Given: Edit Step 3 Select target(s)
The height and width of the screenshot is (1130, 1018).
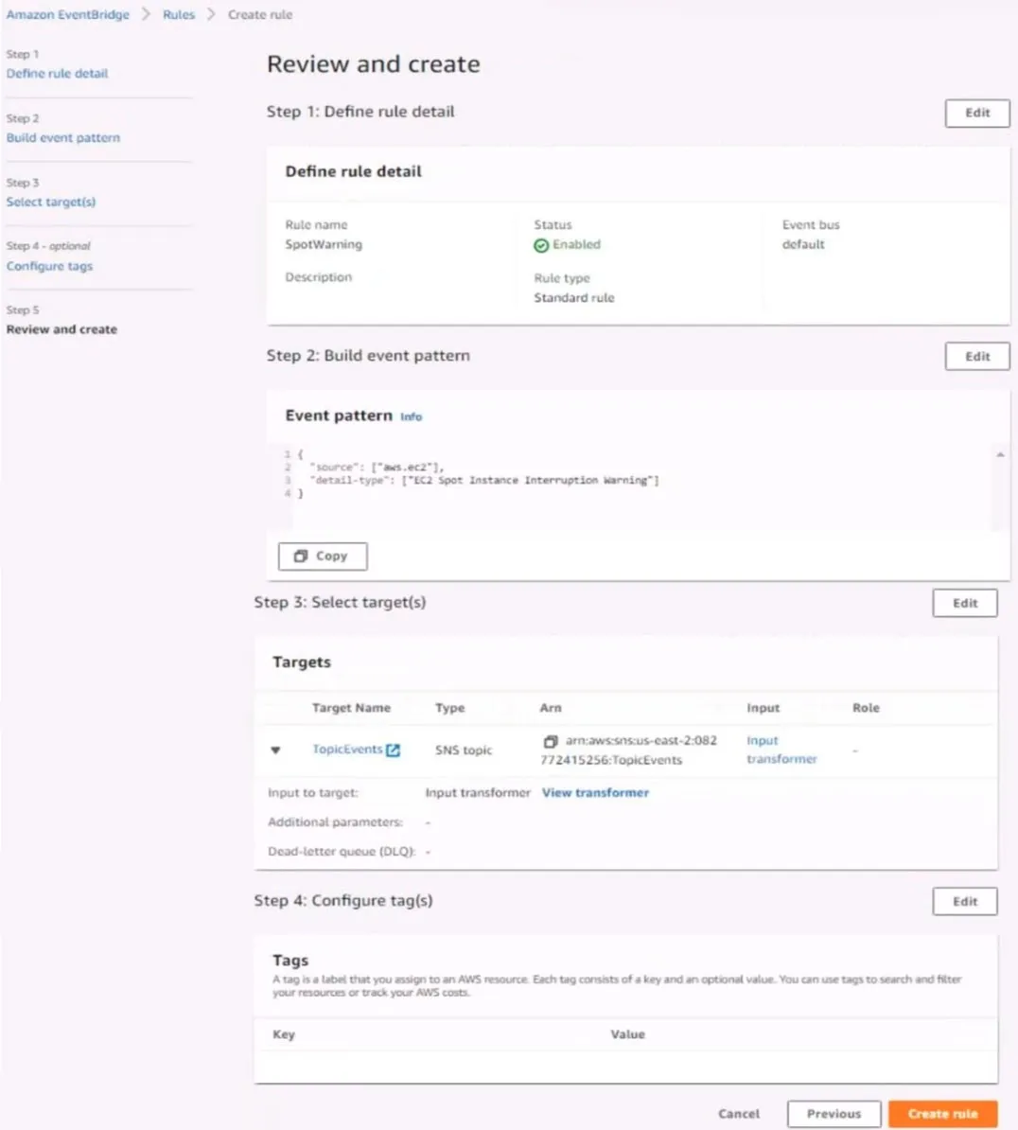Looking at the screenshot, I should point(965,603).
